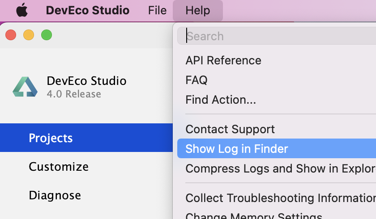Viewport: 376px width, 219px height.
Task: Open the File menu
Action: click(x=157, y=10)
